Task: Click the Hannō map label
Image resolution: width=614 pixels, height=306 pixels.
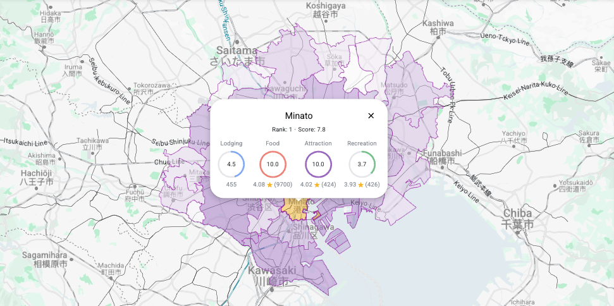Action: pos(43,37)
